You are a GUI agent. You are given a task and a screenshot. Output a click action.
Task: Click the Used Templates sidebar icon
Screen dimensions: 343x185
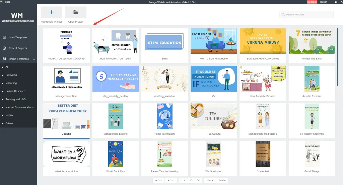4,38
